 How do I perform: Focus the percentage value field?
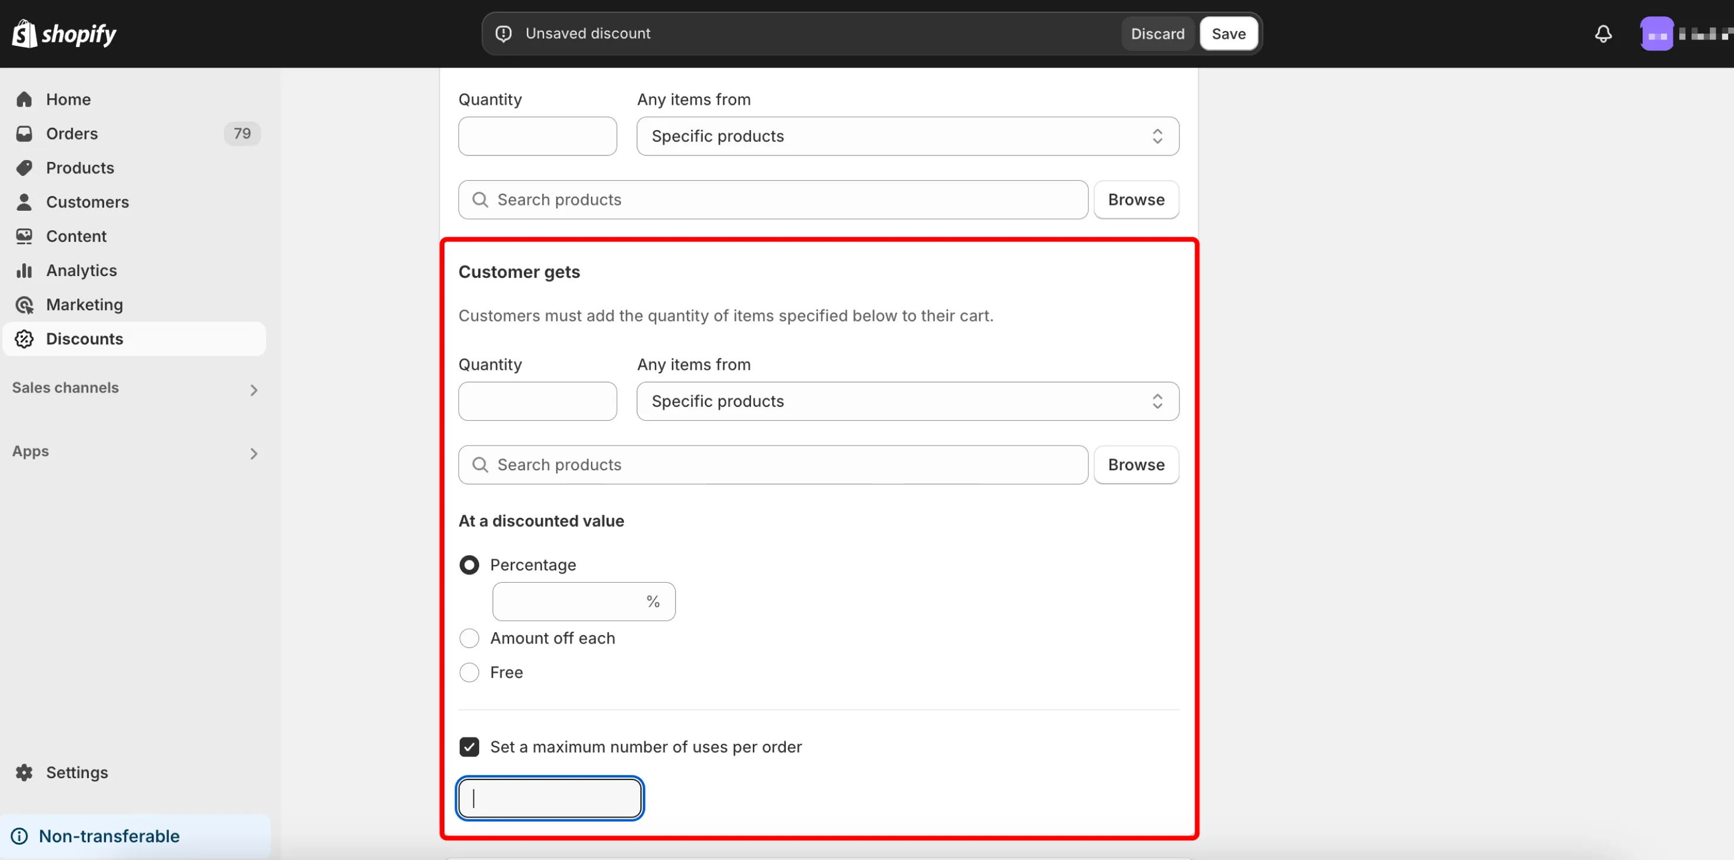(x=584, y=602)
